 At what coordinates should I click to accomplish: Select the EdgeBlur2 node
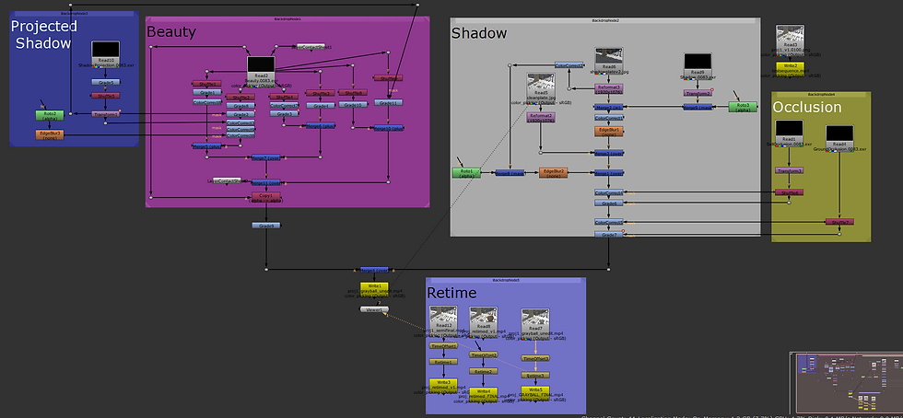coord(554,173)
